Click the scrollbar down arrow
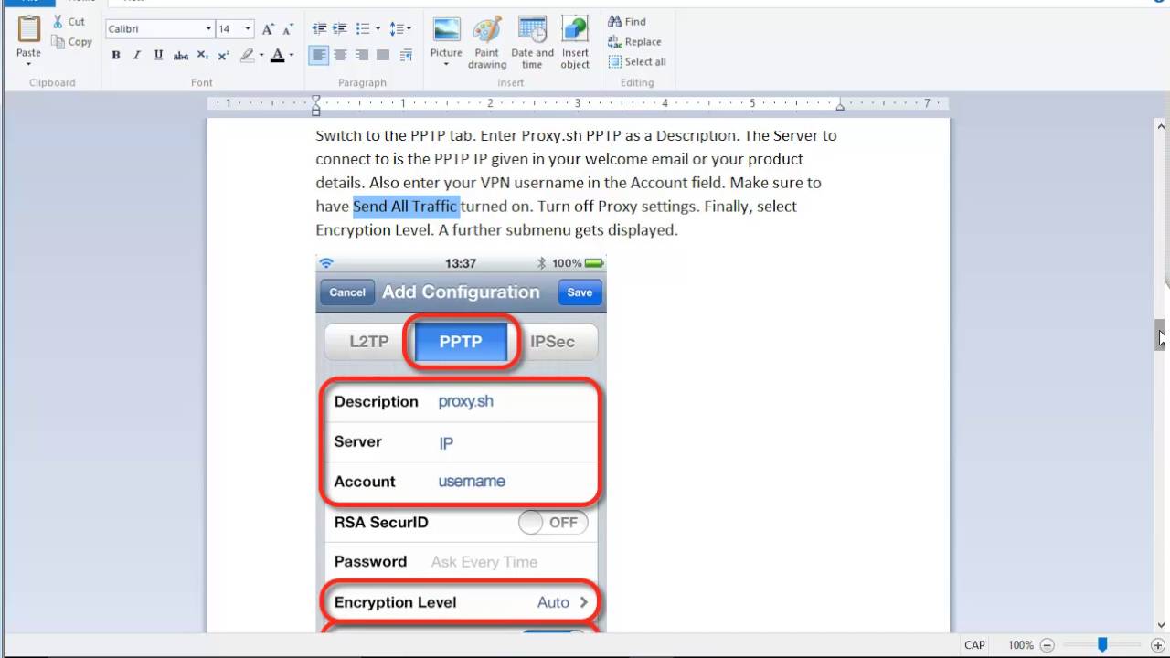The image size is (1170, 658). 1161,626
